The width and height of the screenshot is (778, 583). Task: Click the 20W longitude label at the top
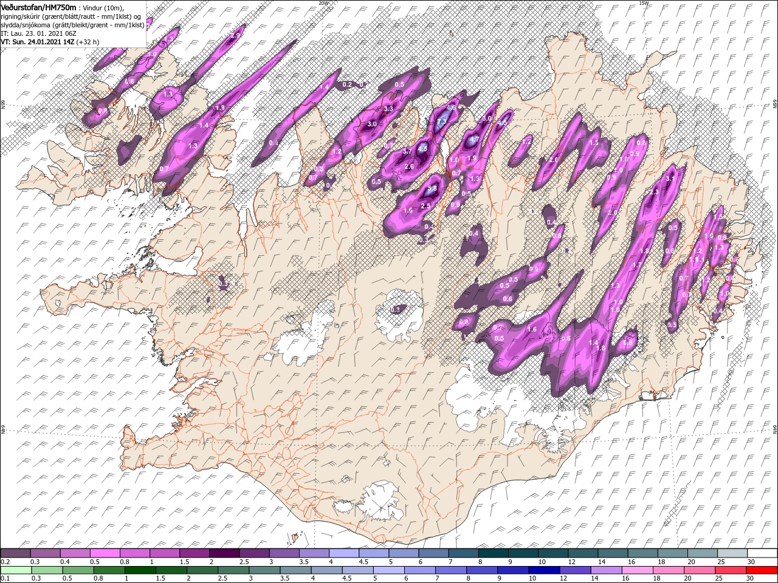[x=323, y=3]
